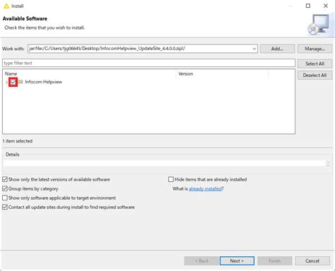Screen dimensions: 335x271
Task: Click the Infocom Helpview category icon
Action: pos(20,82)
